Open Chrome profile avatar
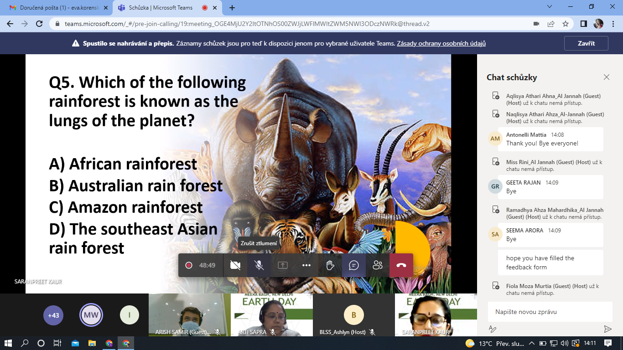 [598, 24]
